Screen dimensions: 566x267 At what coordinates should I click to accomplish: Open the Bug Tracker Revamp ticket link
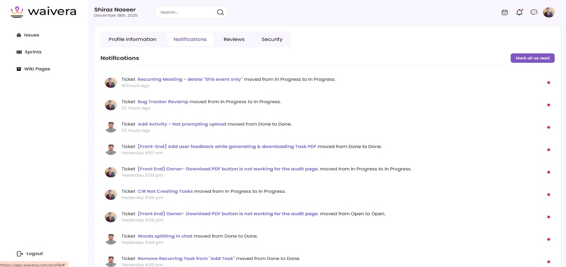pos(163,102)
